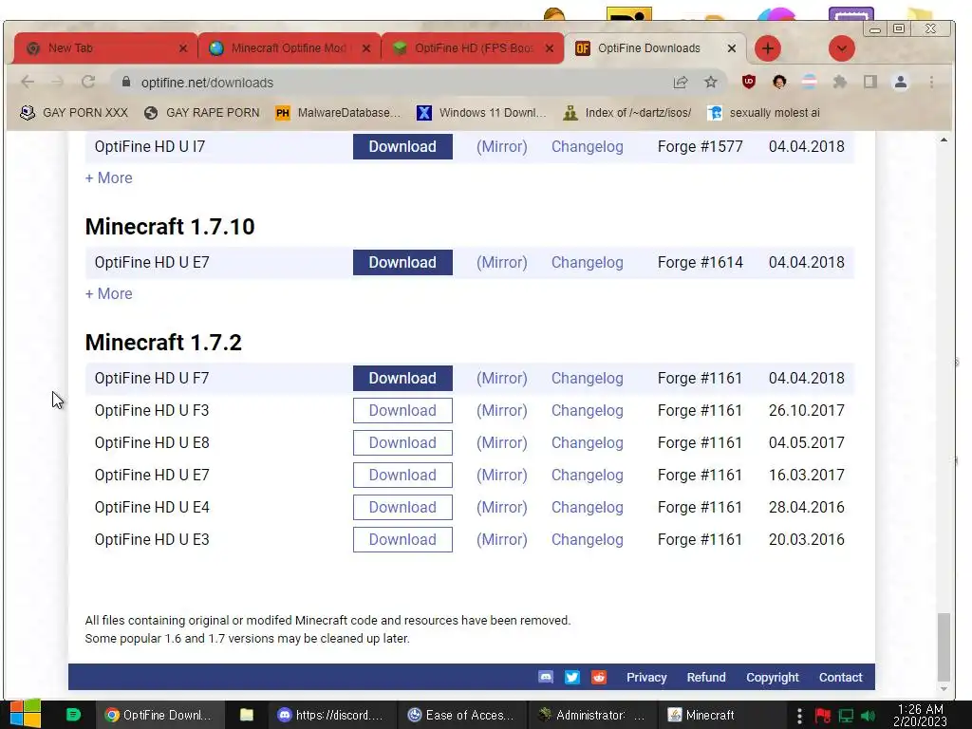Close the OptiFine Downloads tab
Image resolution: width=972 pixels, height=729 pixels.
tap(732, 48)
